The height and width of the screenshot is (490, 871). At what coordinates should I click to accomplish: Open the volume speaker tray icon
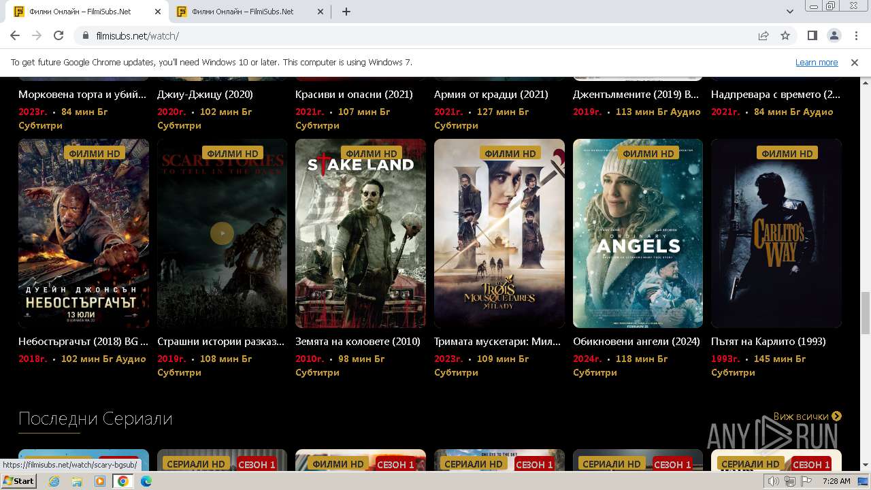pos(774,481)
